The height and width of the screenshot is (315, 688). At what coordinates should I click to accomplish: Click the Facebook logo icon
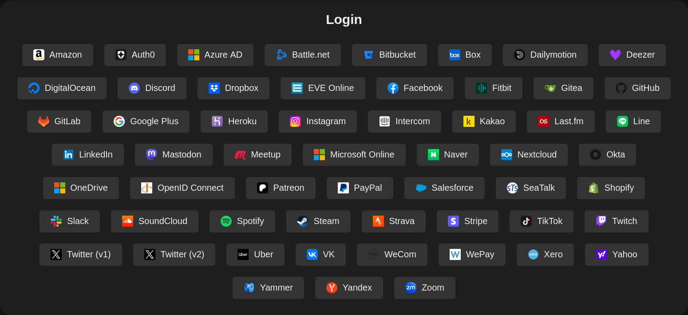(x=393, y=88)
